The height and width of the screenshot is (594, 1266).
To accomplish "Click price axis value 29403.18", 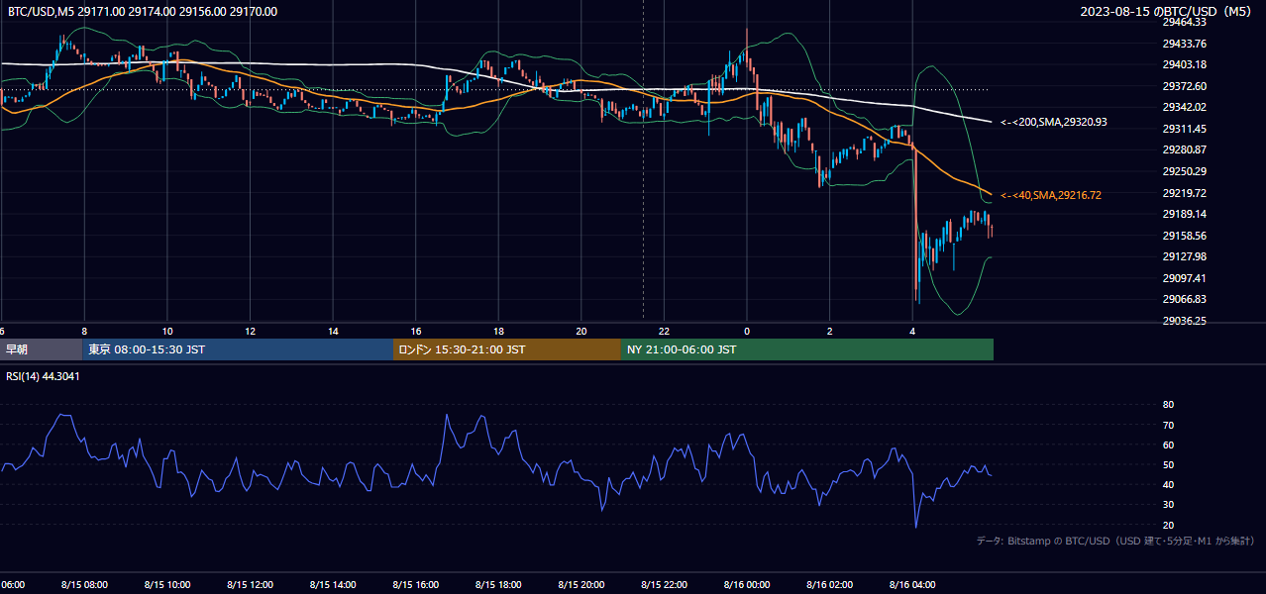I will point(1184,64).
